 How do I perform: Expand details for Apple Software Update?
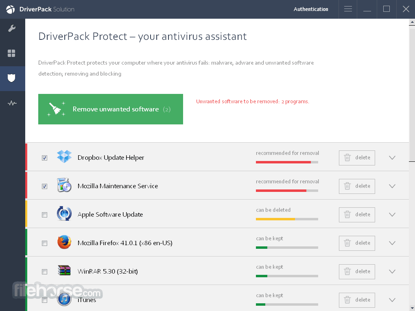392,215
